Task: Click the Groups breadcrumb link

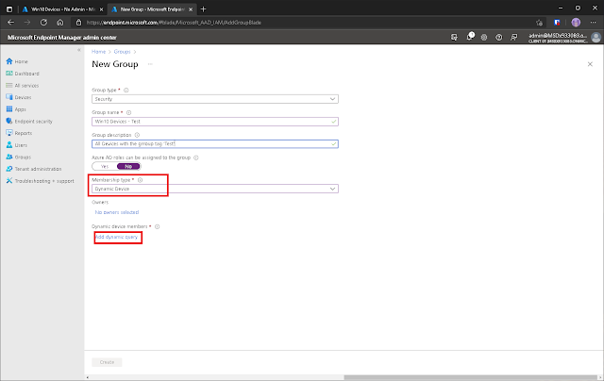Action: click(x=122, y=52)
